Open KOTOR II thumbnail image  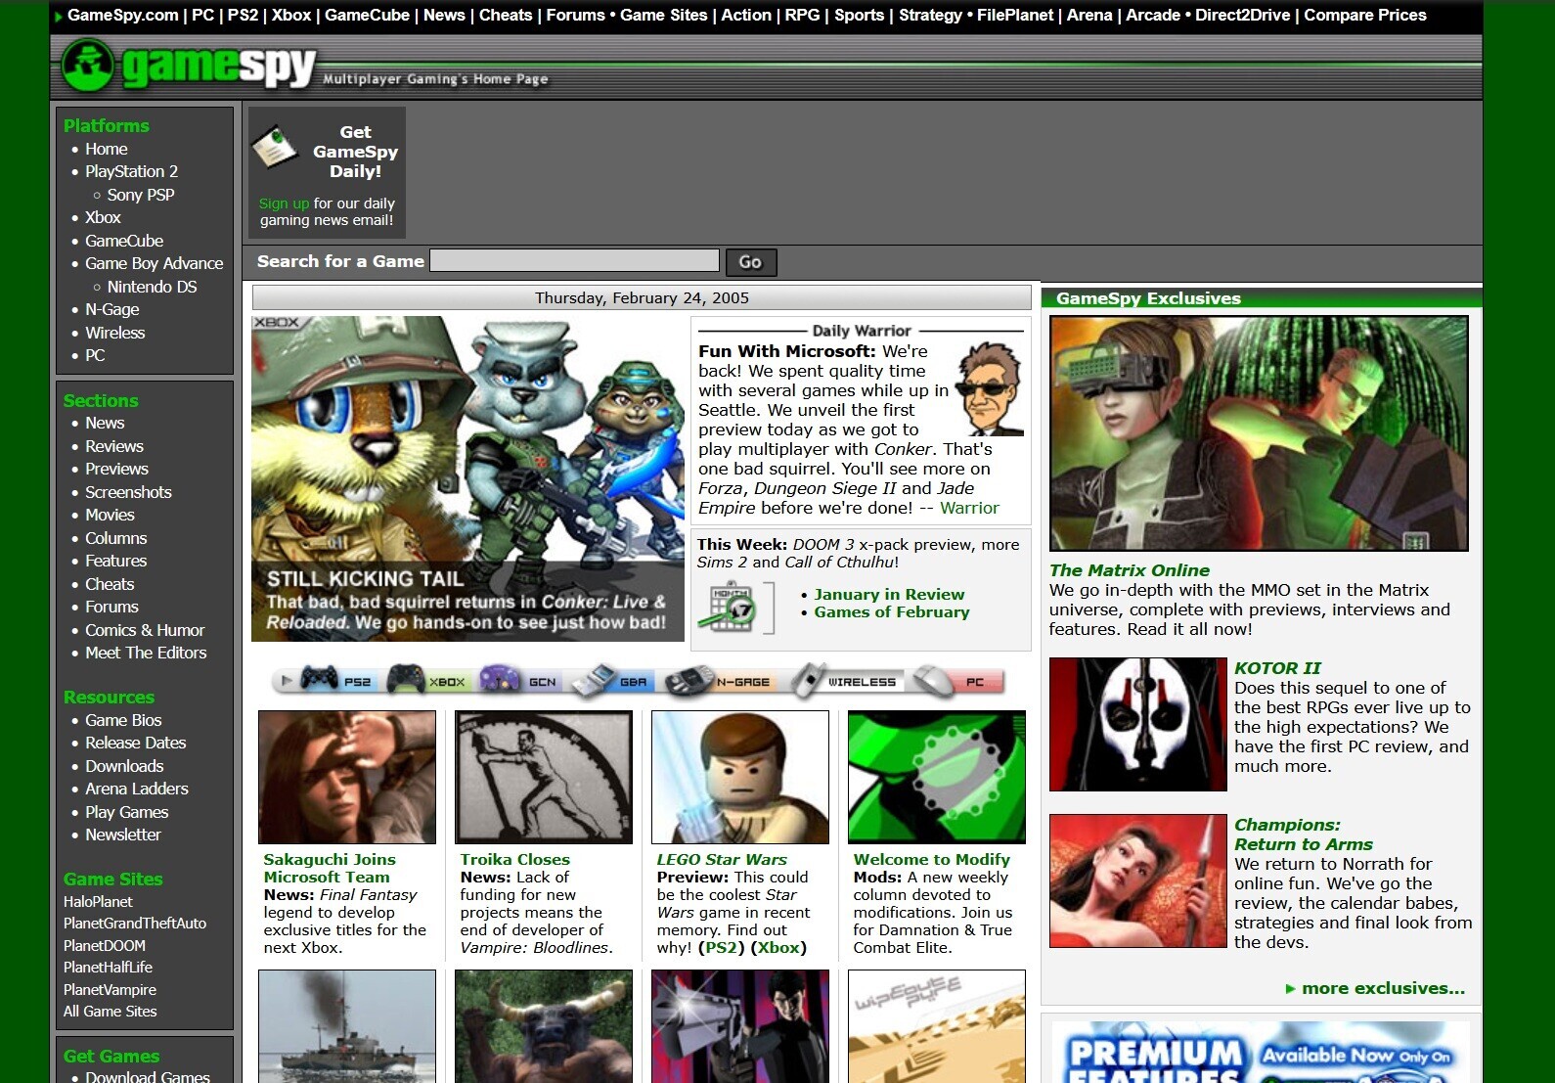pos(1137,724)
